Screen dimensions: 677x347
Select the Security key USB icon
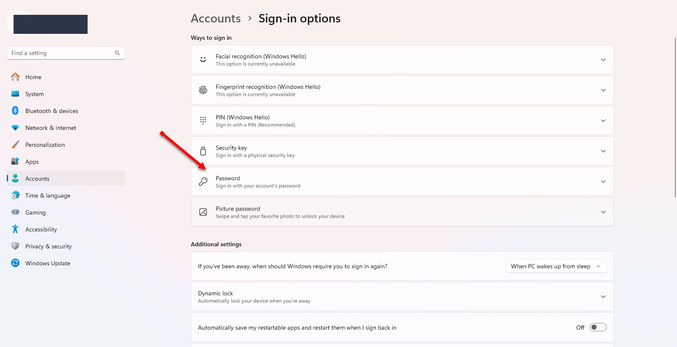tap(203, 151)
